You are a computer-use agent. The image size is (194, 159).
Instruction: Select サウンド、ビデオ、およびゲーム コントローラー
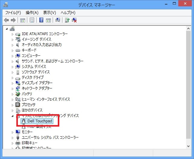52,61
